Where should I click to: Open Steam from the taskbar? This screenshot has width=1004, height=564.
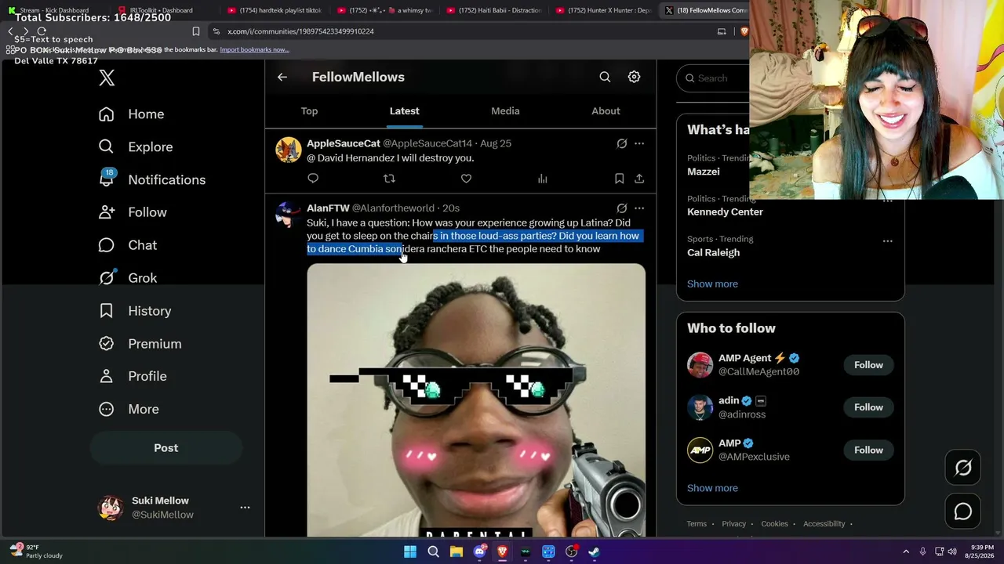(x=595, y=551)
